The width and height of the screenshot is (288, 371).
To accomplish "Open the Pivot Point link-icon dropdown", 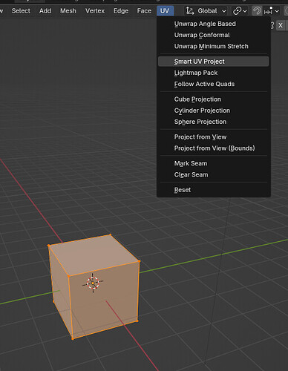I will tap(240, 11).
